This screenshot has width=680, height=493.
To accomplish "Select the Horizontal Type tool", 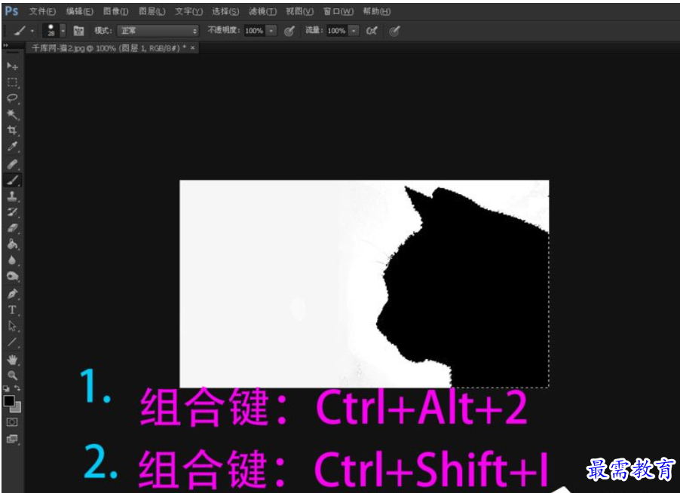I will 12,310.
